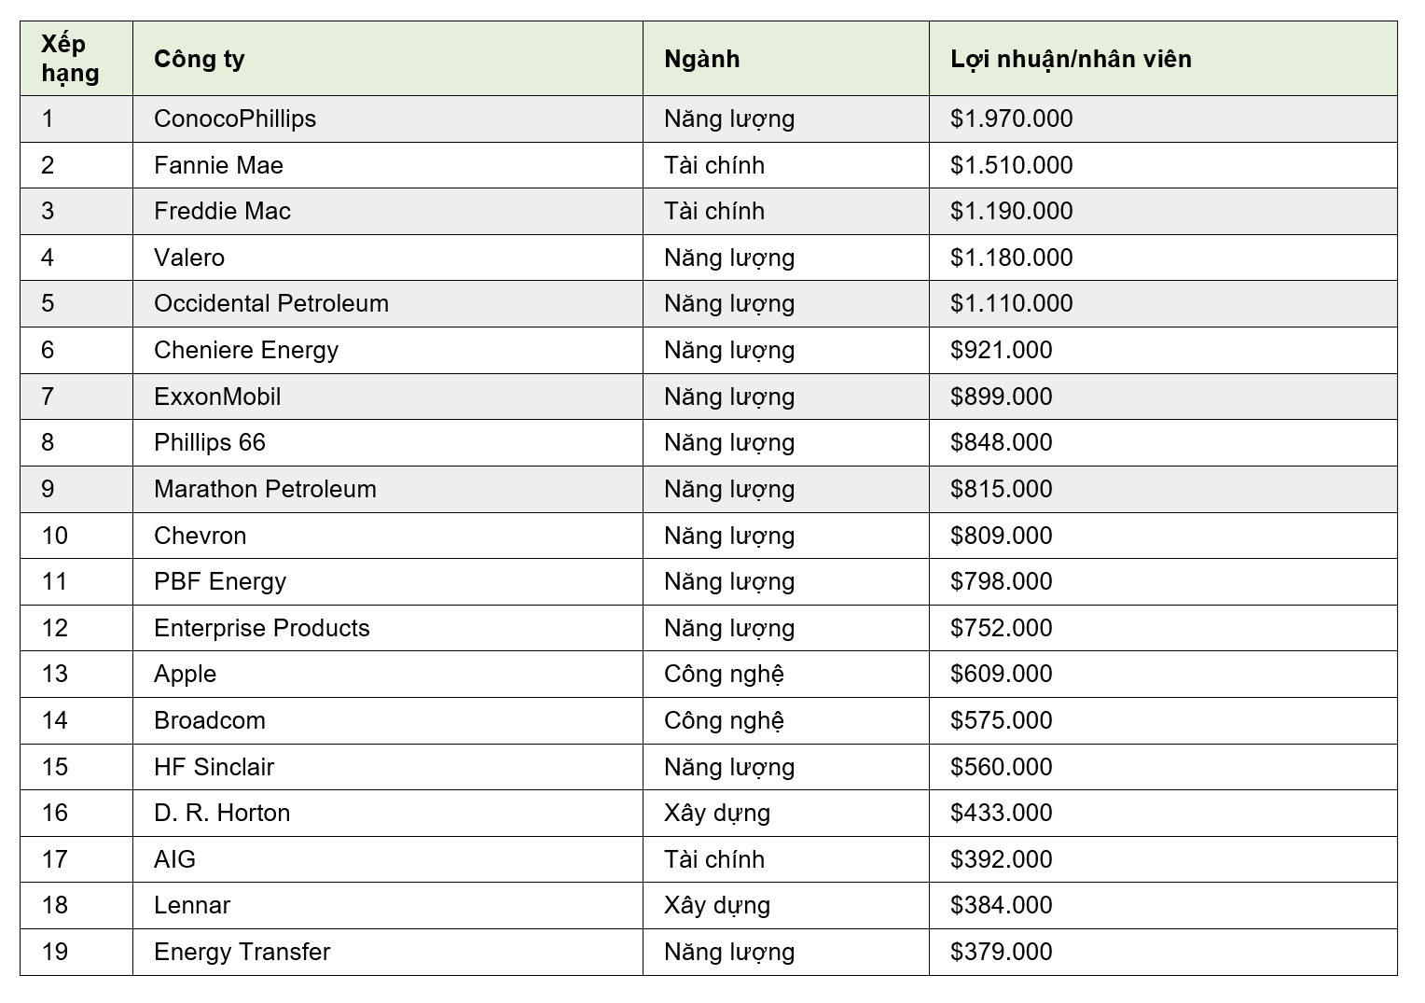Image resolution: width=1425 pixels, height=1003 pixels.
Task: Select Apple in the company column
Action: pyautogui.click(x=185, y=674)
